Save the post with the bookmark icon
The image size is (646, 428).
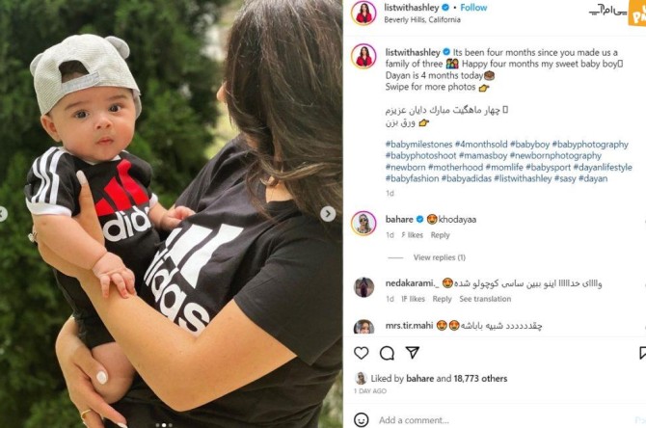pyautogui.click(x=642, y=353)
